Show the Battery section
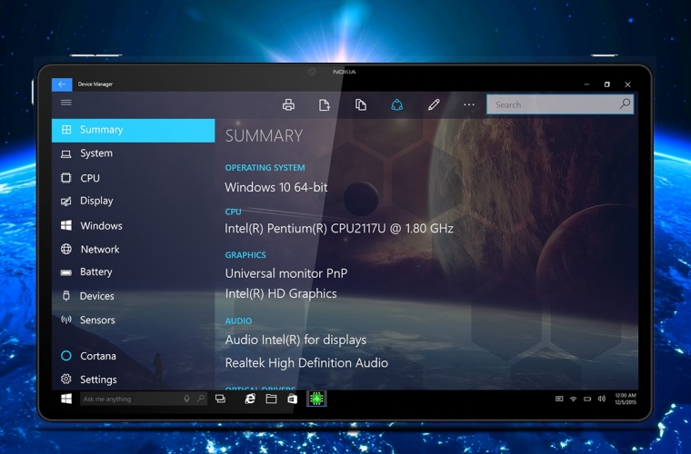 133,272
